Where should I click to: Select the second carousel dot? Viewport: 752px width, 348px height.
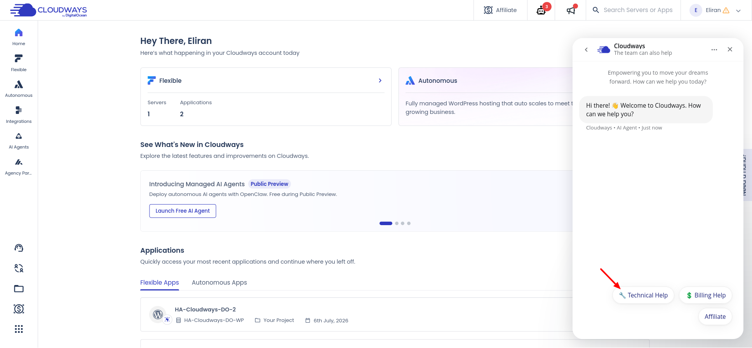(397, 223)
